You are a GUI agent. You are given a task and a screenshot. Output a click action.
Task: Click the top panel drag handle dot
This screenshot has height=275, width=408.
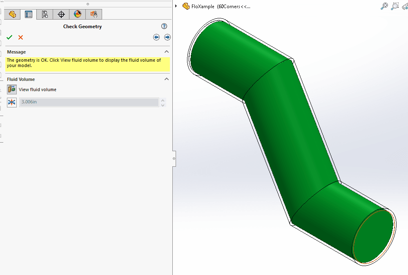[x=88, y=4]
